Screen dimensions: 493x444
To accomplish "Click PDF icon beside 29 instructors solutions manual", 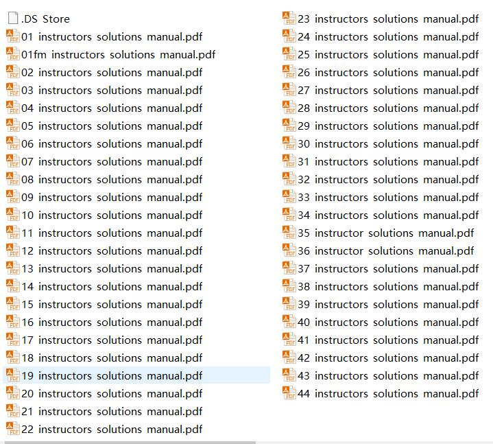I will [x=289, y=125].
